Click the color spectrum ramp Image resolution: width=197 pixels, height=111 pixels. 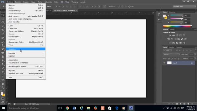pyautogui.click(x=177, y=26)
